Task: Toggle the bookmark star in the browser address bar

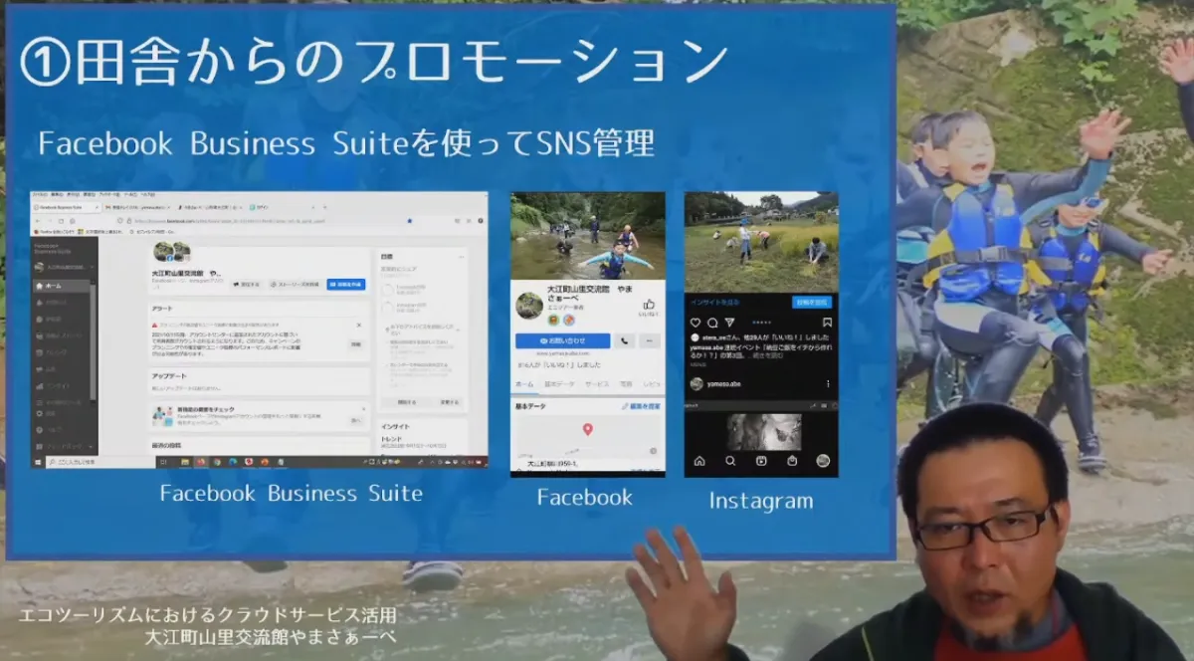Action: (410, 221)
